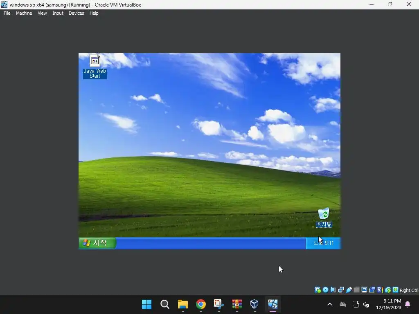The image size is (419, 314).
Task: Click the CPU virtualization status icon
Action: coord(380,290)
